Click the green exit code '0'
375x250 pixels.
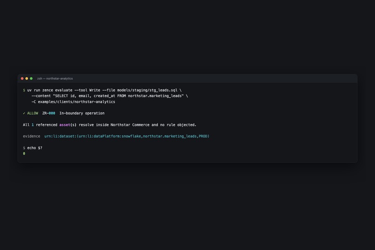click(24, 154)
